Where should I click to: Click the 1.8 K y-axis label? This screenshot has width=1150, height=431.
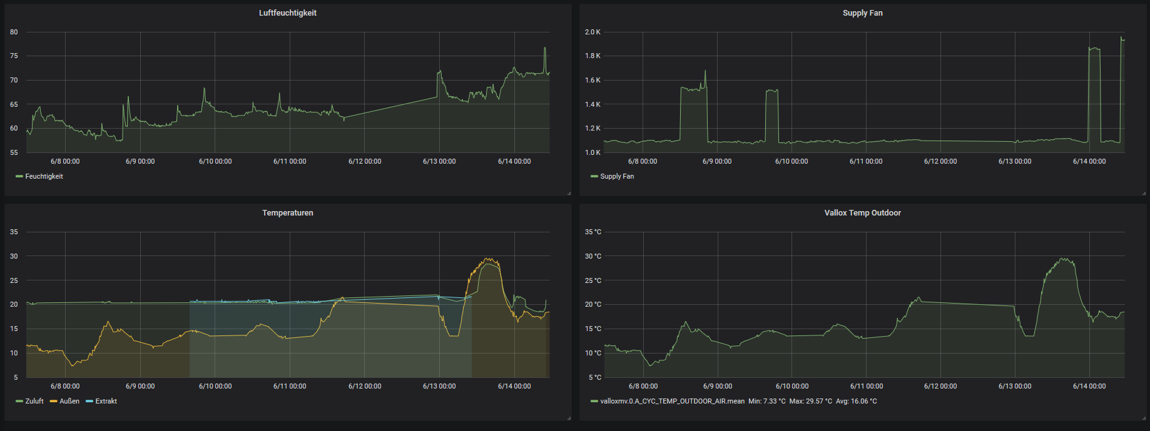[593, 56]
